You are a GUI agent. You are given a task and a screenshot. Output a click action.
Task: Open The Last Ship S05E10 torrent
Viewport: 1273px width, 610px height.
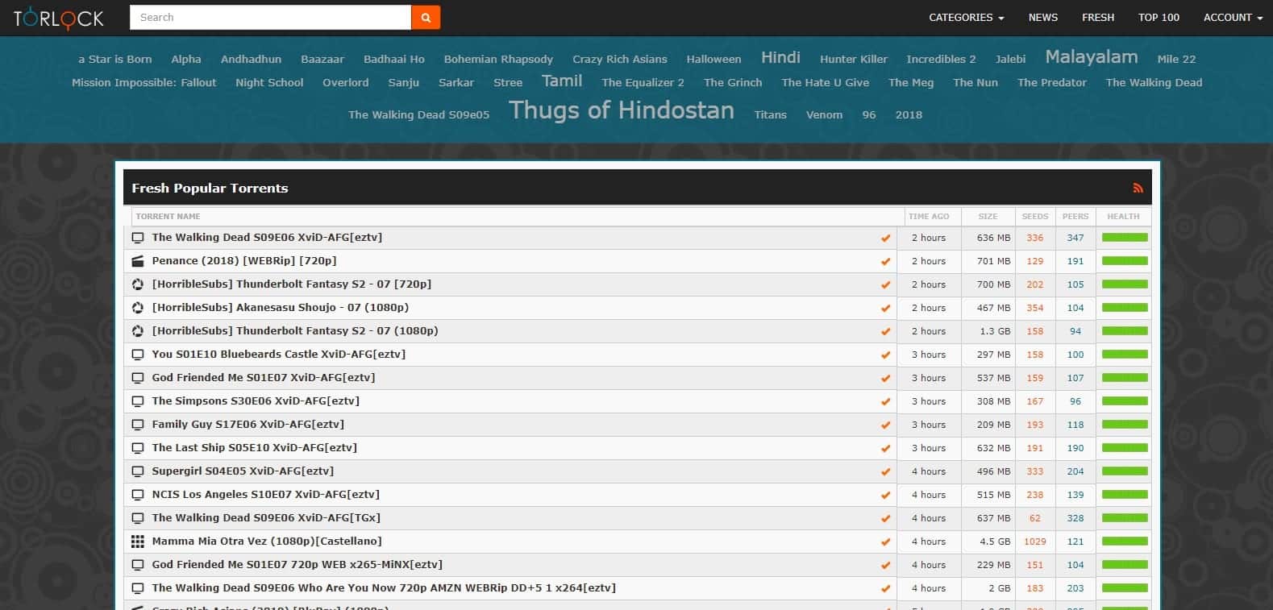254,448
